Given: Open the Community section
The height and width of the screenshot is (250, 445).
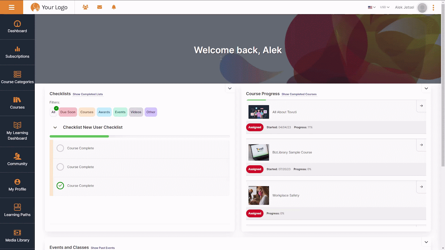Looking at the screenshot, I should [17, 159].
